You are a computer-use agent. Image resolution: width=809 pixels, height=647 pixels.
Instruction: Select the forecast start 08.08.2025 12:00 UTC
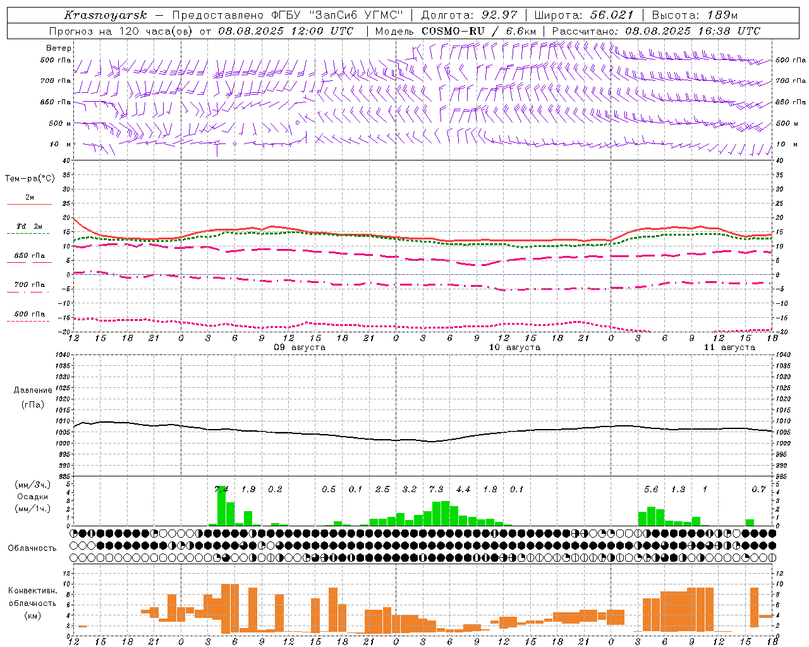[286, 31]
